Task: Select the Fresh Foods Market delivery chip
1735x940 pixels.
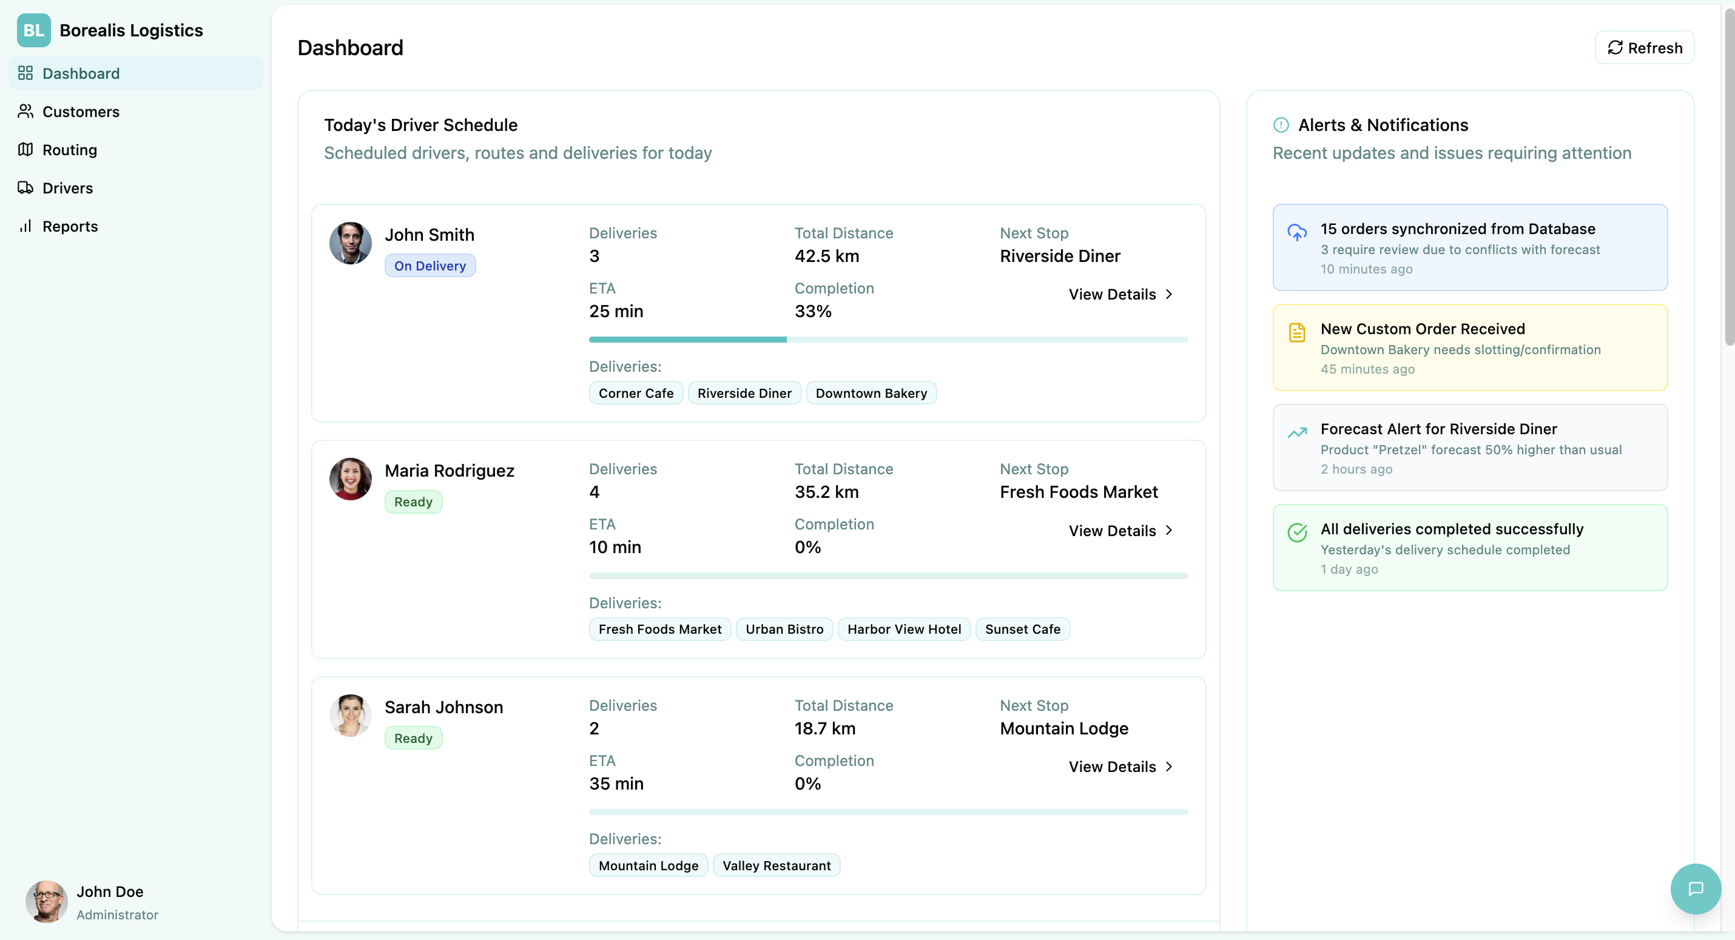Action: pyautogui.click(x=659, y=629)
